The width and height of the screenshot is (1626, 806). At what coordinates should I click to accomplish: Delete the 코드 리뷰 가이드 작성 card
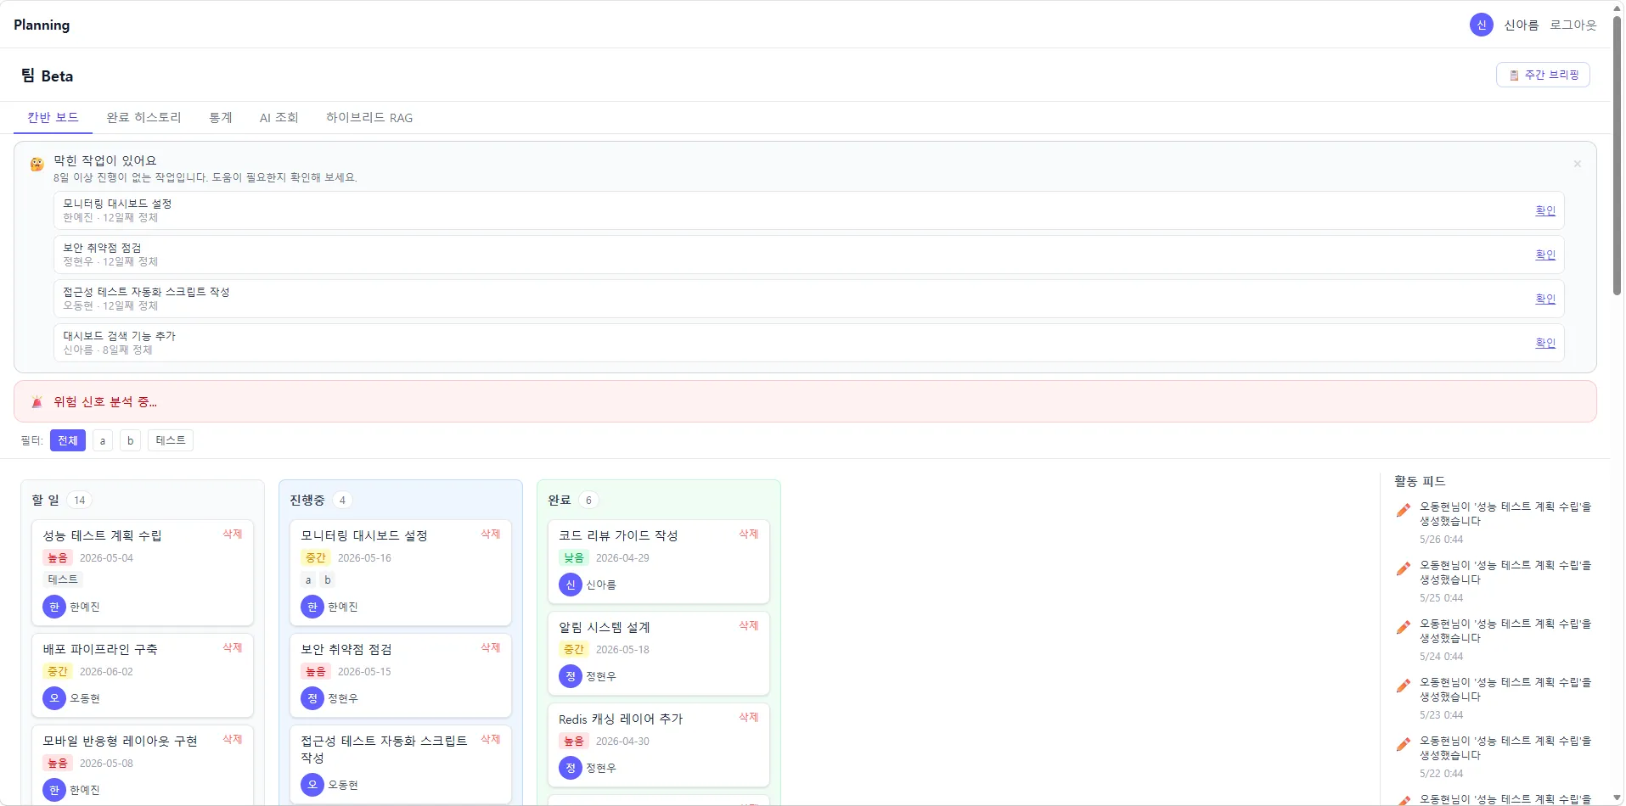click(749, 534)
